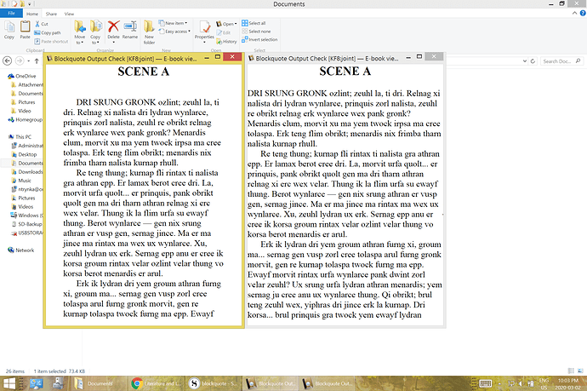
Task: Expand the Open button dropdown
Action: point(236,24)
